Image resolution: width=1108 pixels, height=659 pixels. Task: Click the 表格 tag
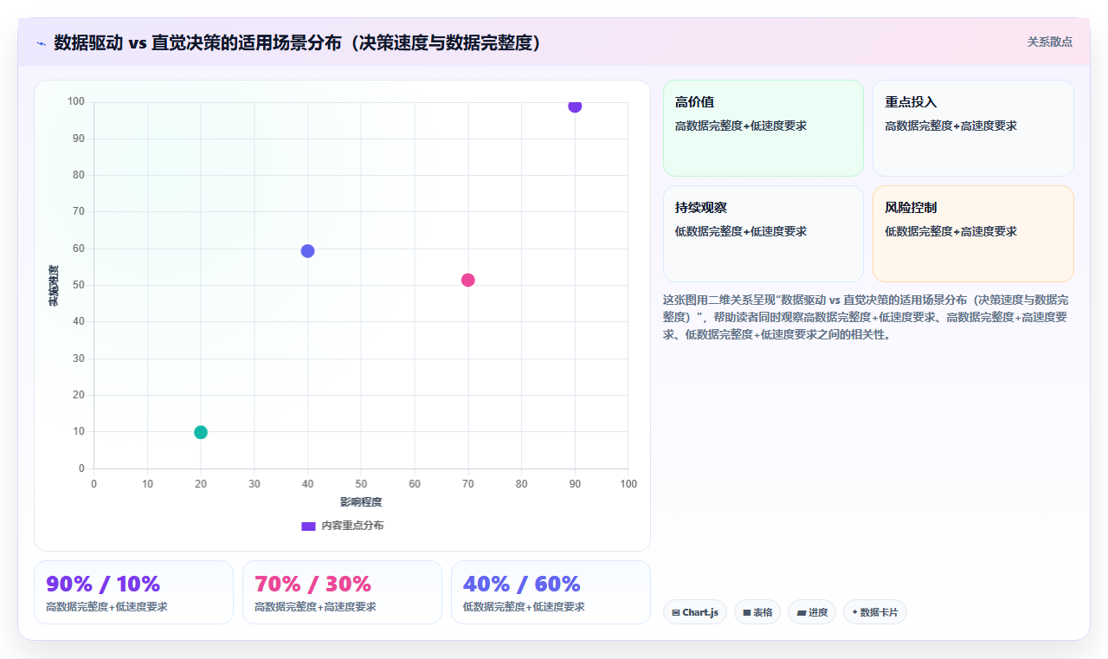point(757,612)
